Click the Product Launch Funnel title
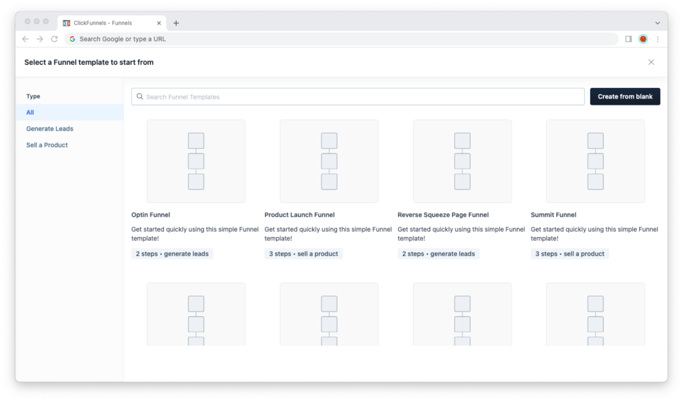The width and height of the screenshot is (683, 401). [299, 215]
